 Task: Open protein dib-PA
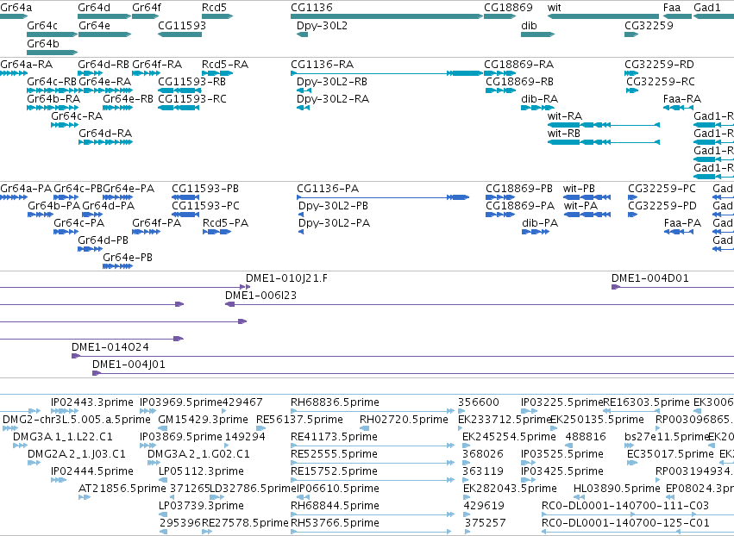click(540, 223)
